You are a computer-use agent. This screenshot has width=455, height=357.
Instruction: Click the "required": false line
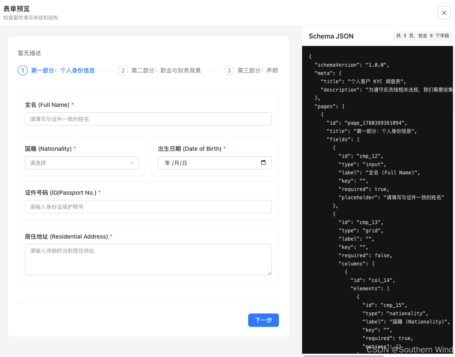pyautogui.click(x=365, y=256)
